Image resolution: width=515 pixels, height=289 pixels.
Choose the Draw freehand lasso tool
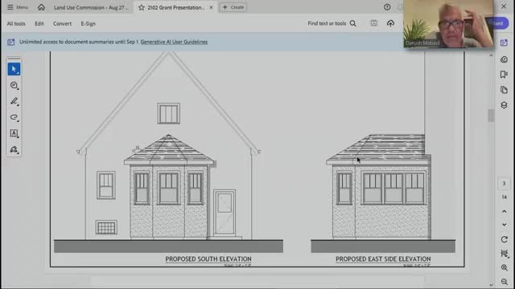click(x=14, y=117)
